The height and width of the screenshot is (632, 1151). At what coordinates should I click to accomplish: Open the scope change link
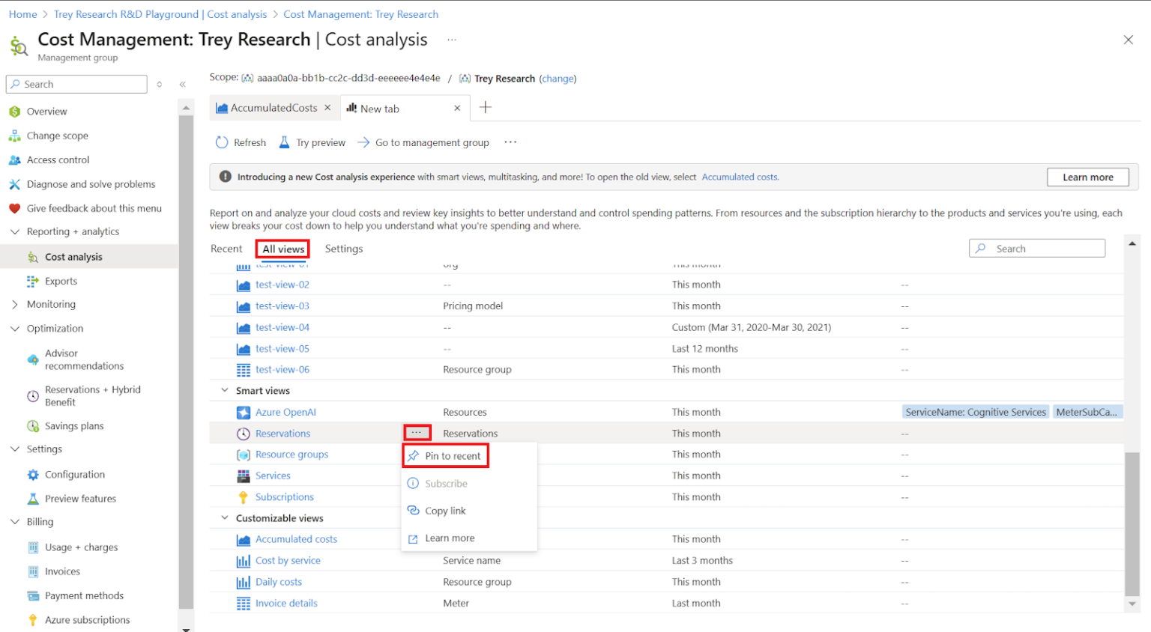coord(558,78)
